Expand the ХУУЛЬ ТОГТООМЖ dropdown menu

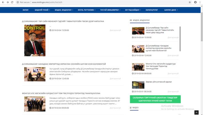point(86,10)
